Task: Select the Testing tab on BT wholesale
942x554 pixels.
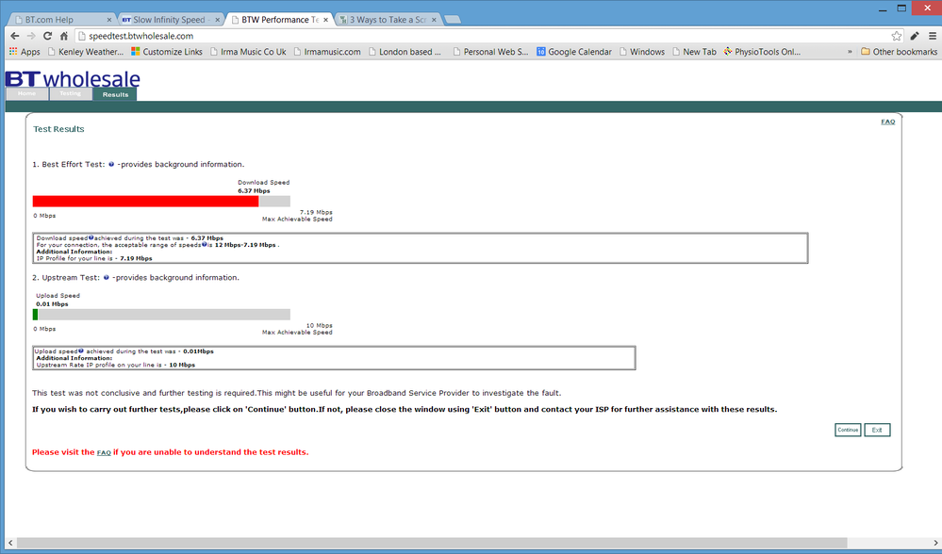Action: pos(71,94)
